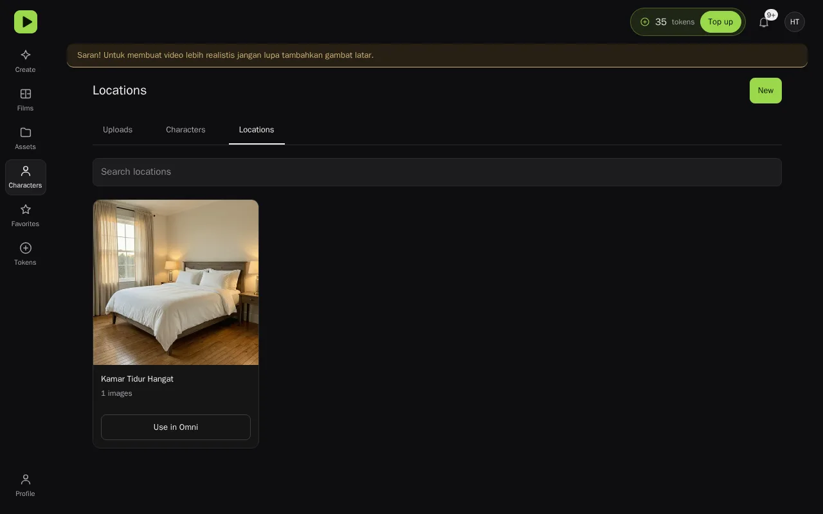Click the 35 tokens count

pos(674,22)
